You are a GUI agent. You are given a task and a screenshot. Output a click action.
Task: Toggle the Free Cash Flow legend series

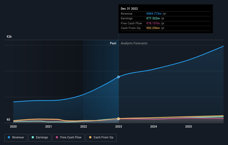[x=69, y=138]
